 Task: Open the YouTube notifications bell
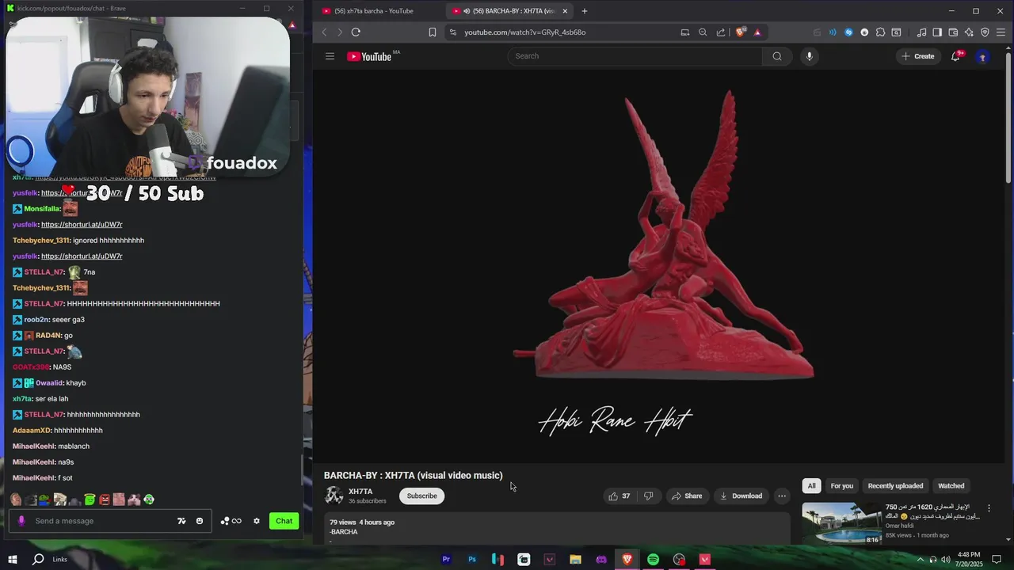click(955, 56)
